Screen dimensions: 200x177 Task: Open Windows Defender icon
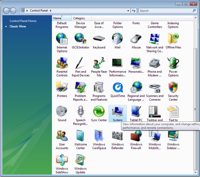[117, 136]
